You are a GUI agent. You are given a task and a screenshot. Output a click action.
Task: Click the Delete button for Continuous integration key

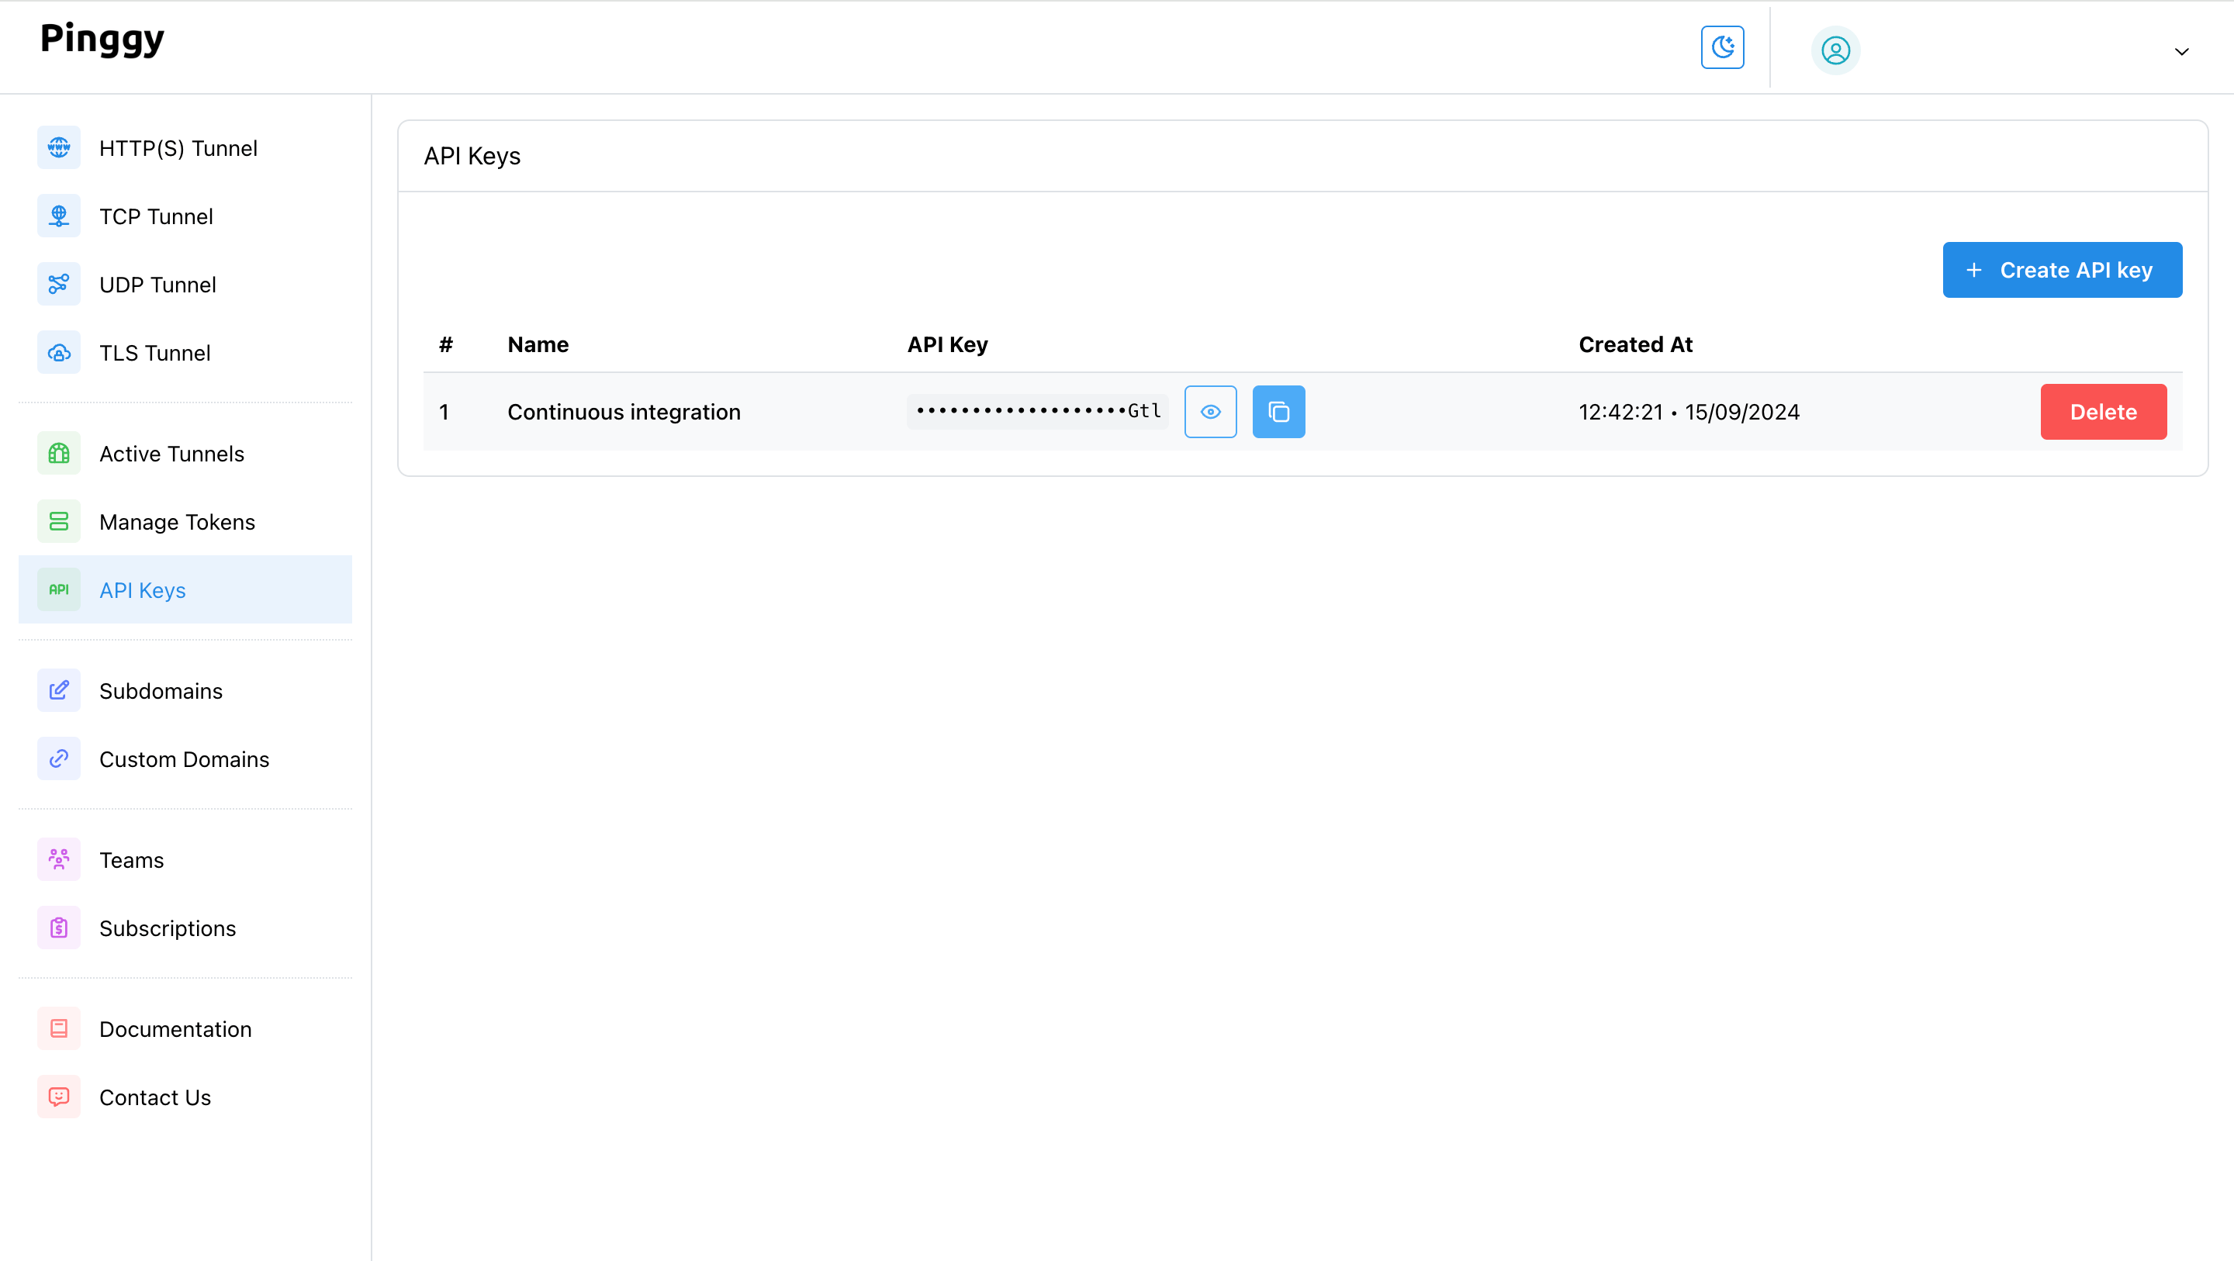2102,409
